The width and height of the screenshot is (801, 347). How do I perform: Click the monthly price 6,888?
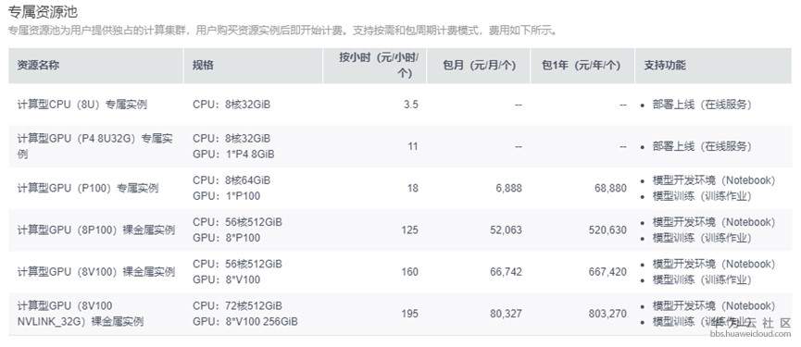[508, 188]
